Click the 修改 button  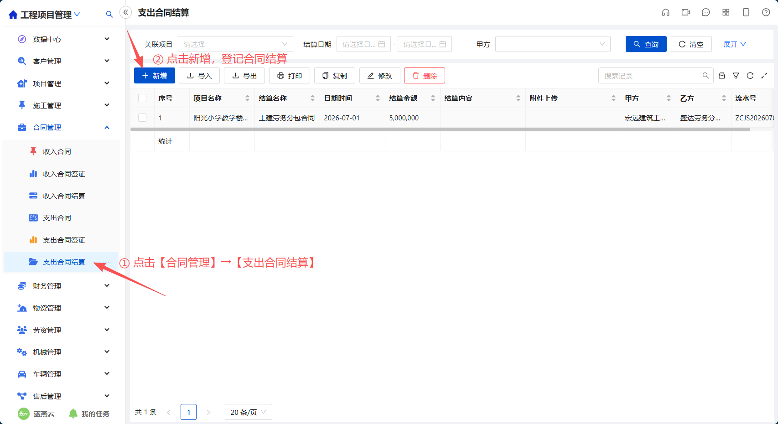[380, 76]
